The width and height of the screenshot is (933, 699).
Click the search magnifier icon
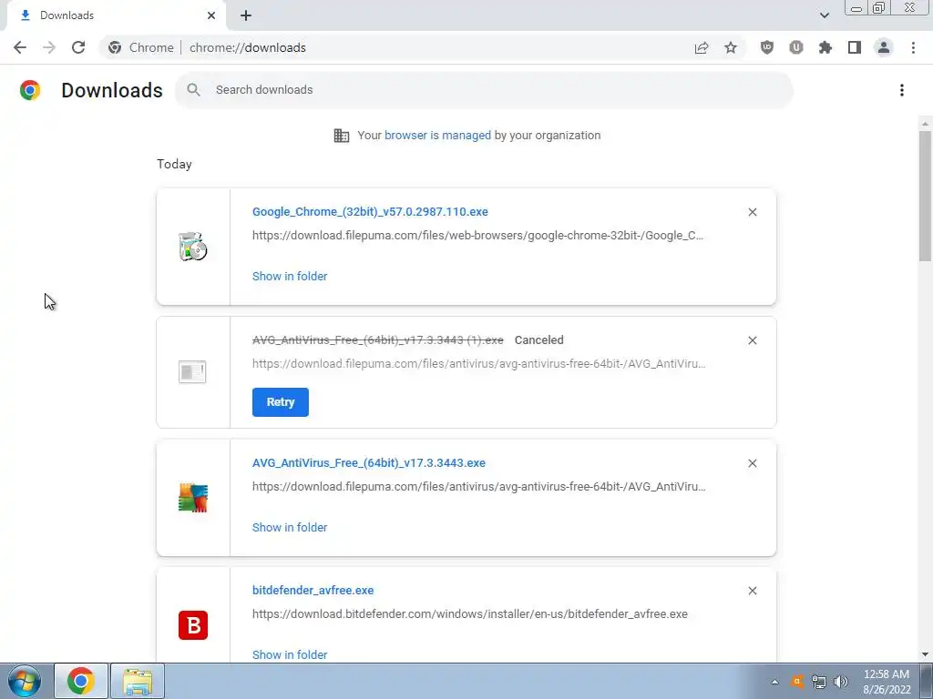coord(193,90)
